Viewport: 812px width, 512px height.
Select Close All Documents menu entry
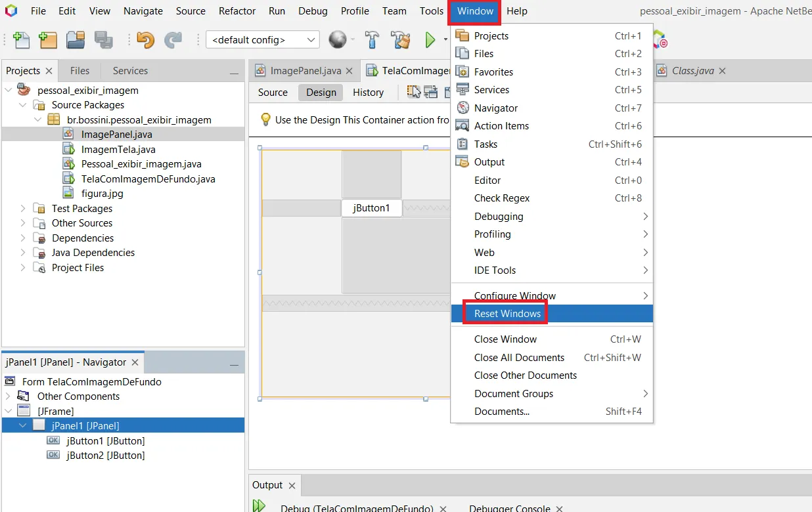coord(552,357)
